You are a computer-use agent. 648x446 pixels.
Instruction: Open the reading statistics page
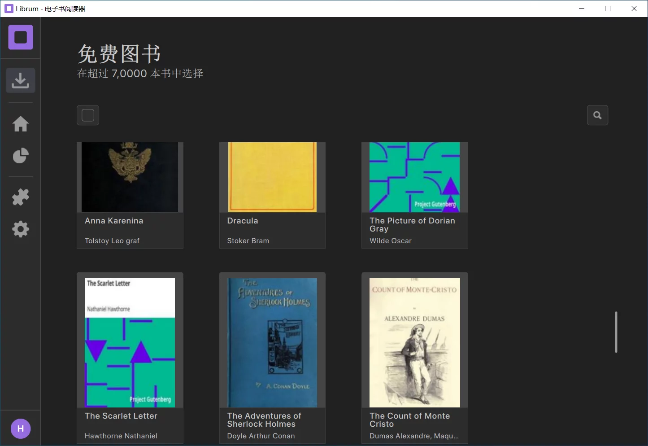21,156
